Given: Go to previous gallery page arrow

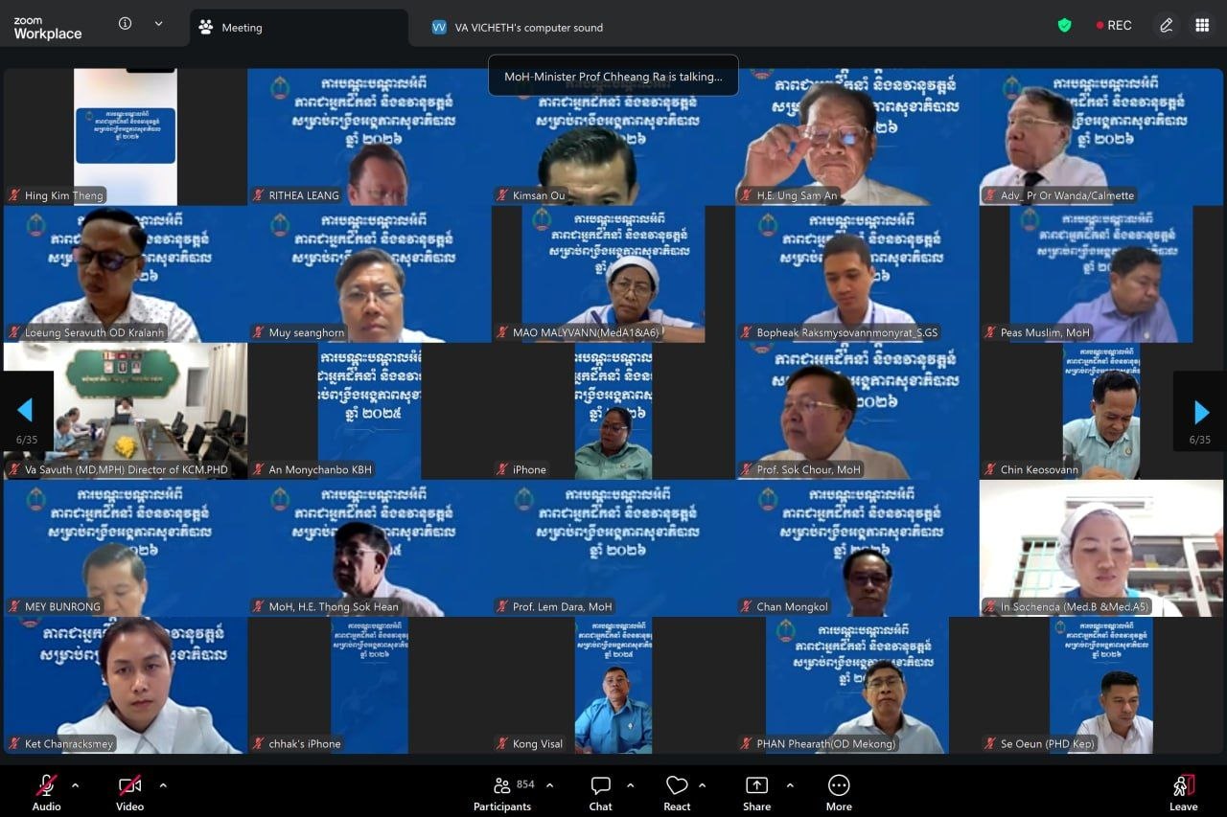Looking at the screenshot, I should 25,412.
